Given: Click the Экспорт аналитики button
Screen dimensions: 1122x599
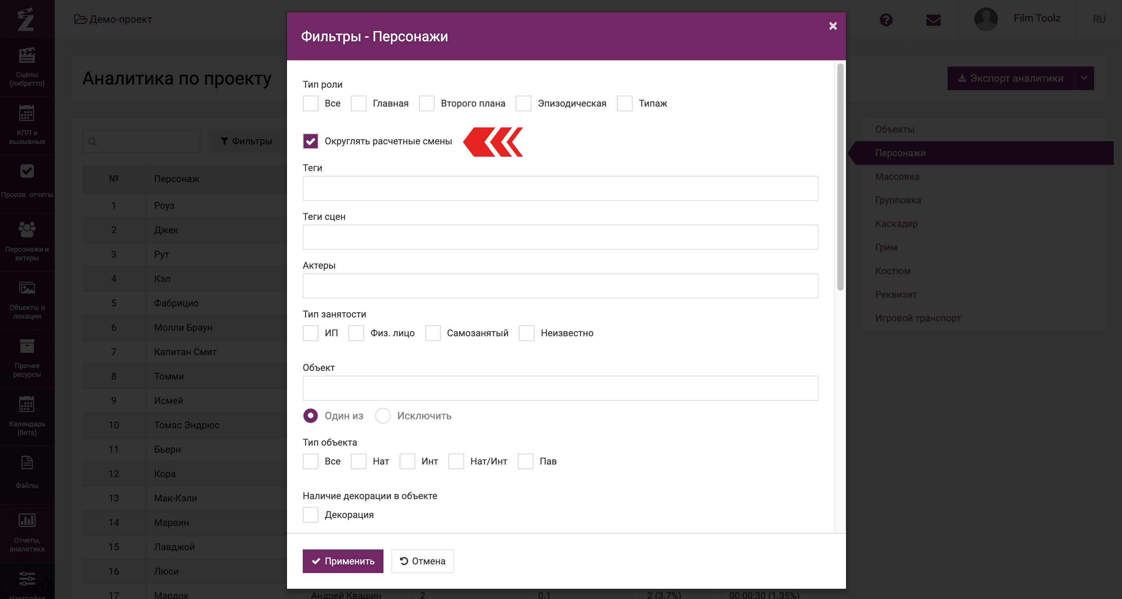Looking at the screenshot, I should coord(1011,78).
